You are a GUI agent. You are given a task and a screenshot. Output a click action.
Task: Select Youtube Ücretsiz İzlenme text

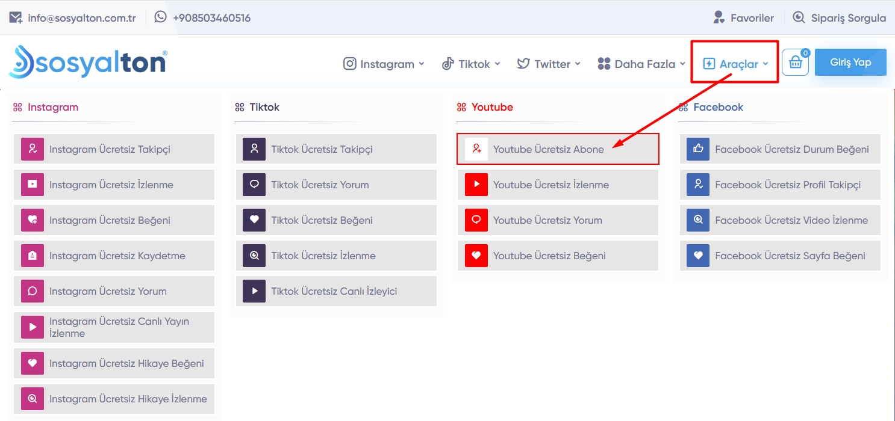coord(551,185)
